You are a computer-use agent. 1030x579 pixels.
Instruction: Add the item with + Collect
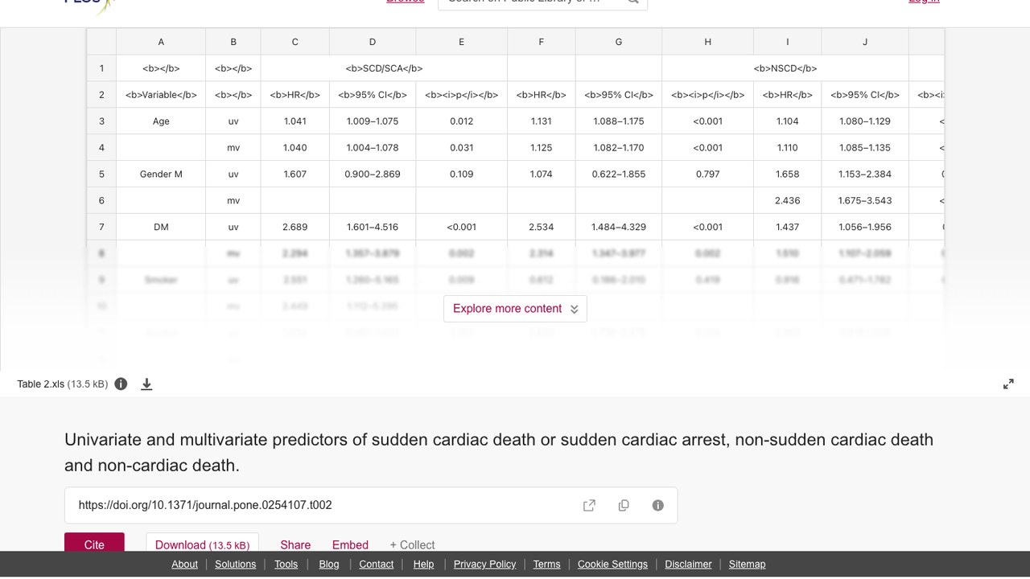click(412, 544)
